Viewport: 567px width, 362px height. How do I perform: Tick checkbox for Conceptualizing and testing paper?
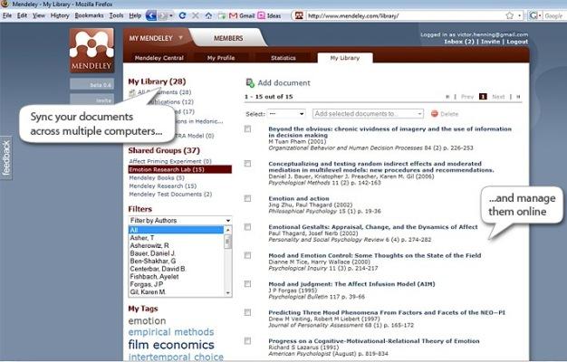(247, 164)
